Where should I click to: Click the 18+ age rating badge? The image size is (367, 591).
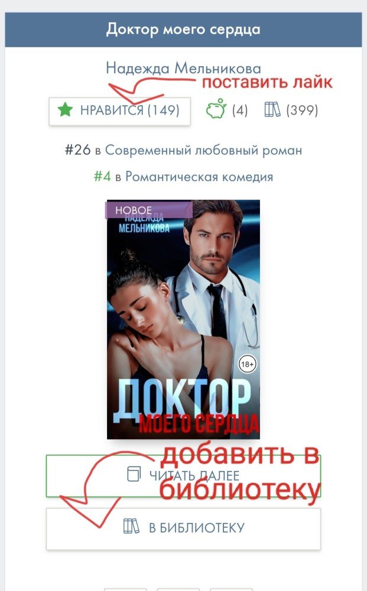(x=247, y=364)
